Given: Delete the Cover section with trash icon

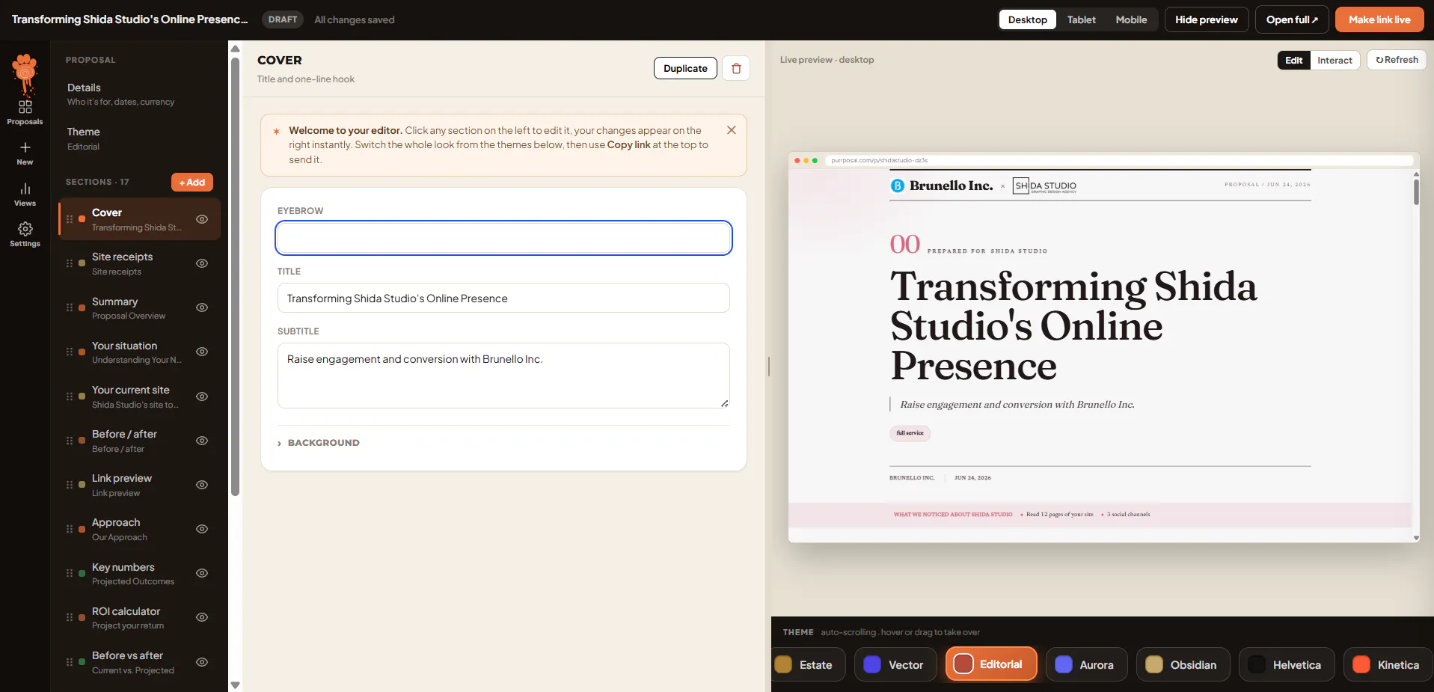Looking at the screenshot, I should (736, 68).
